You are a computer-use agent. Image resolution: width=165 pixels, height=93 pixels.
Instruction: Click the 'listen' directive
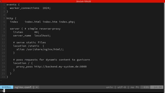tap(18, 32)
